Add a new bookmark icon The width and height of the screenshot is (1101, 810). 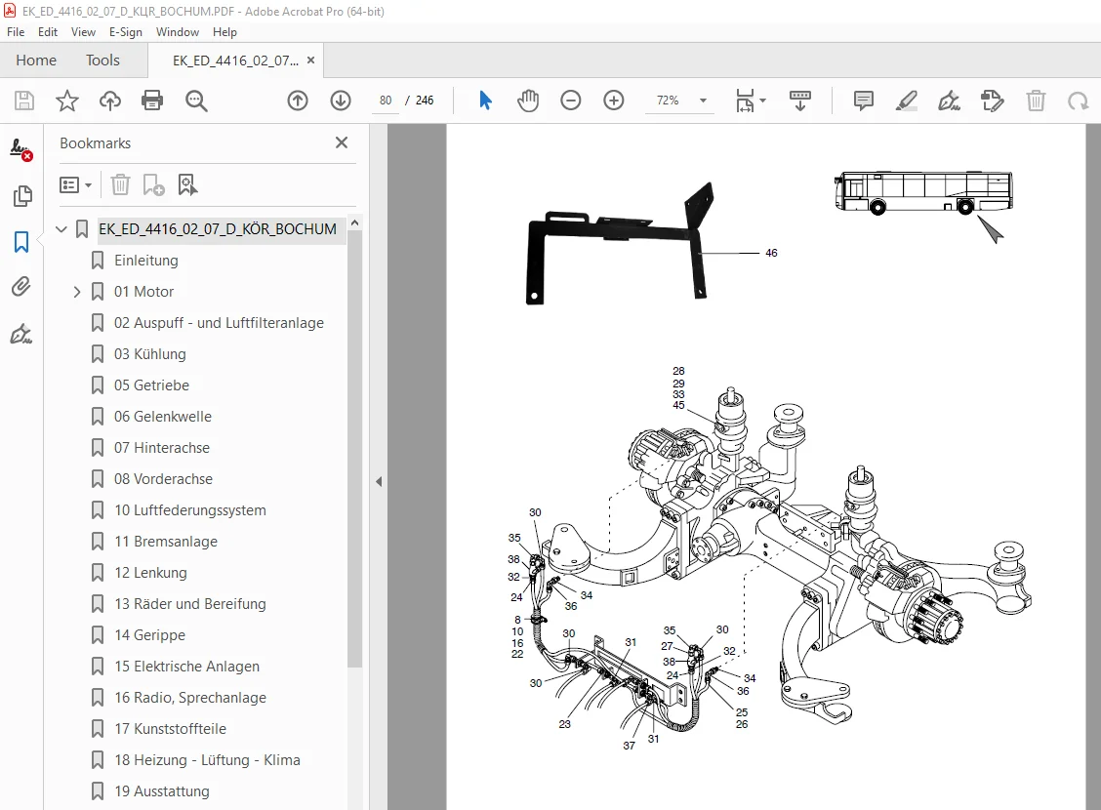(154, 184)
